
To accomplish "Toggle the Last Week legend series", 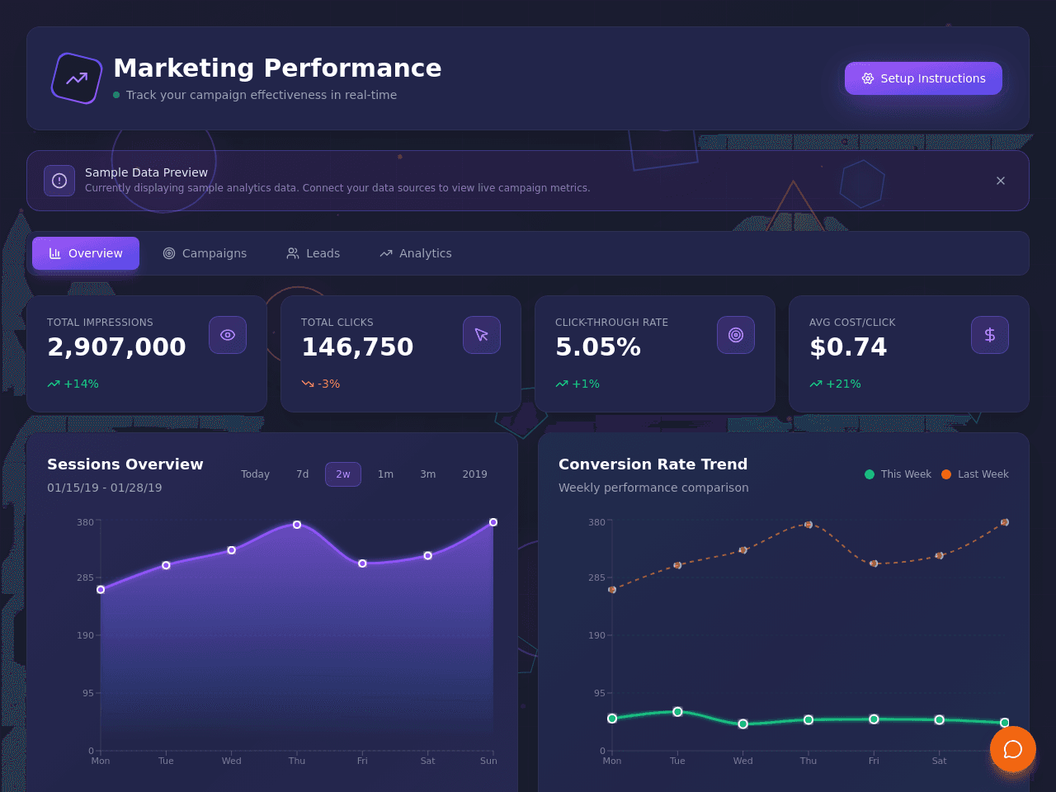I will pos(975,474).
